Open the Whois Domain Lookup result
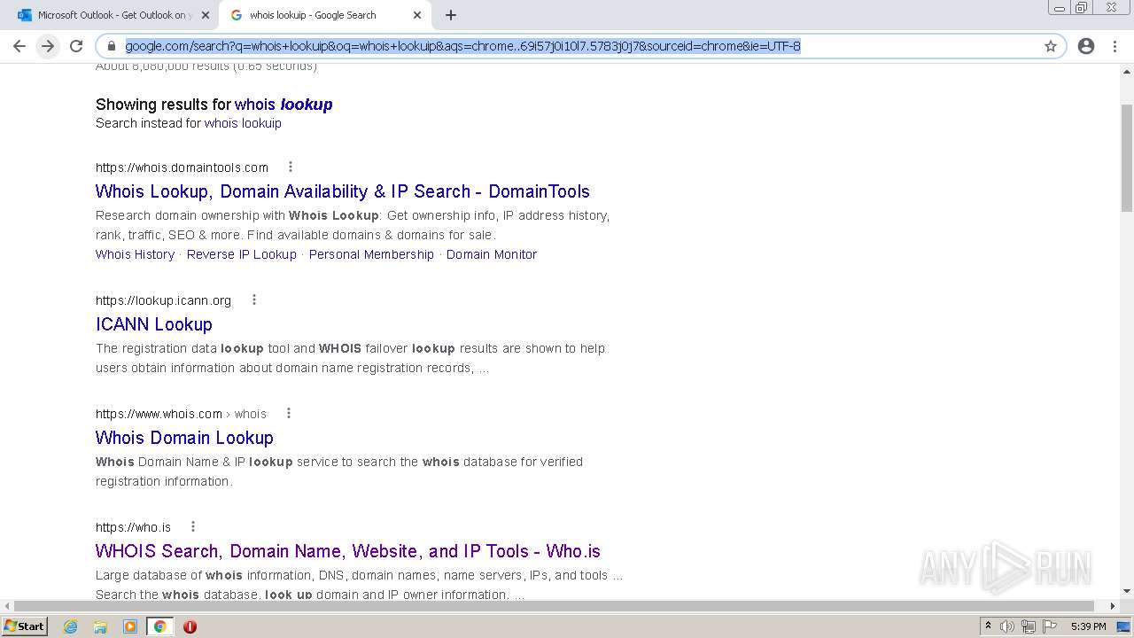This screenshot has width=1134, height=638. click(184, 438)
